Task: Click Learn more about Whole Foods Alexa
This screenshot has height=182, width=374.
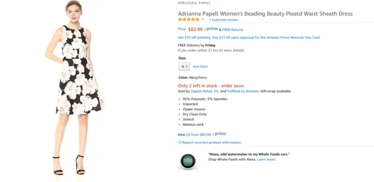Action: click(266, 160)
